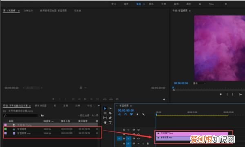Select the Selection tool arrow
Viewport: 245px width, 147px height.
point(105,109)
